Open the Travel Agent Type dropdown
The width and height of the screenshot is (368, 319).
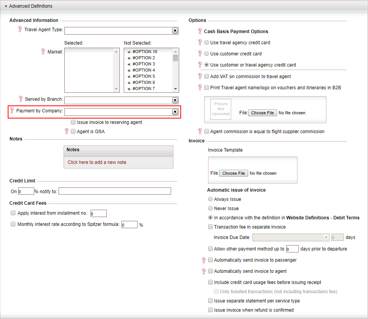[x=175, y=31]
